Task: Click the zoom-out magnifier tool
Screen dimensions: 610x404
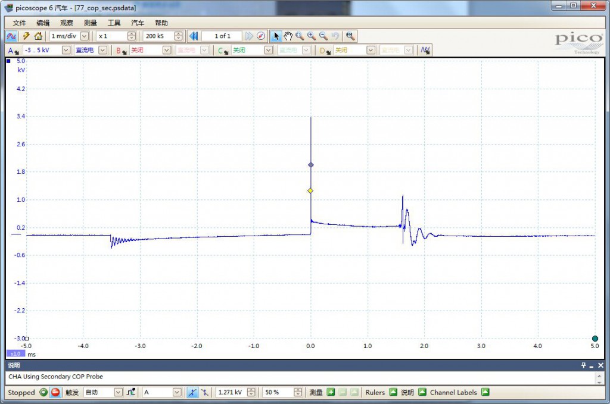Action: coord(323,36)
